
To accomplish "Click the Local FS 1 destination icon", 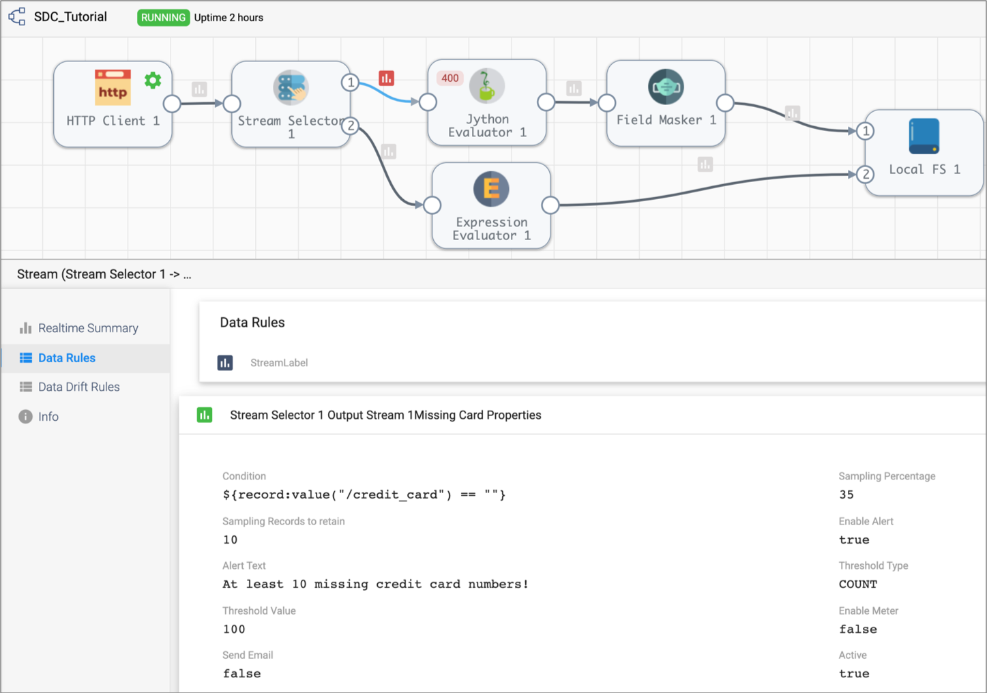I will (924, 136).
